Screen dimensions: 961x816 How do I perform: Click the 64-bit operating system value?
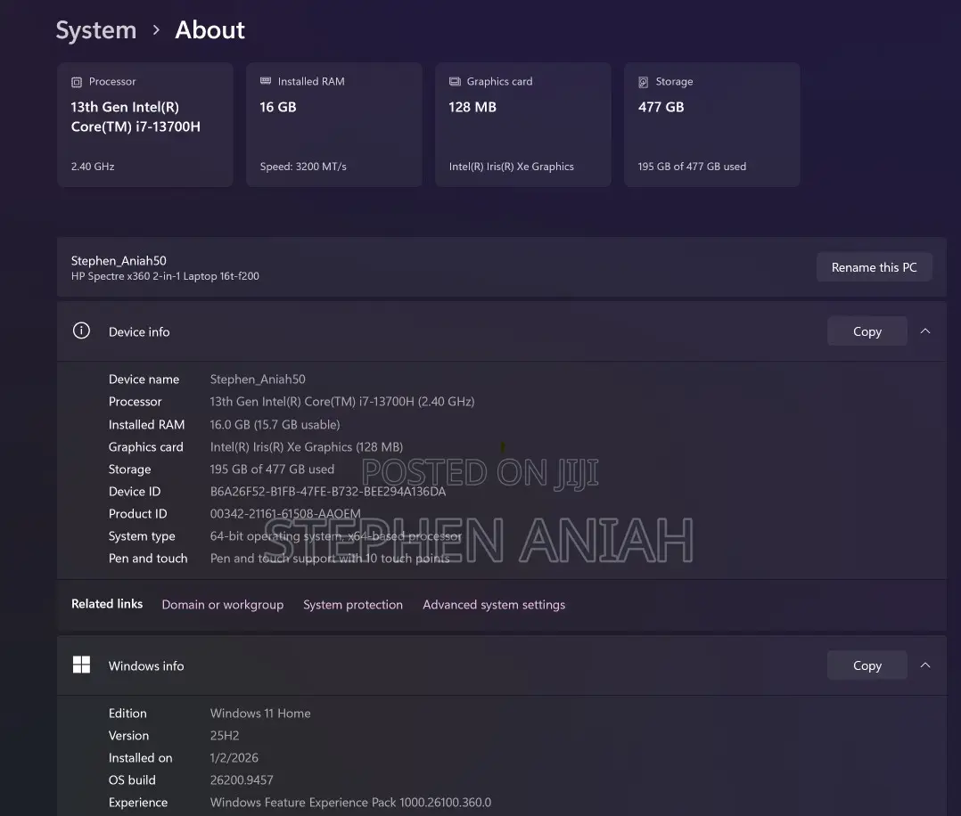[336, 536]
